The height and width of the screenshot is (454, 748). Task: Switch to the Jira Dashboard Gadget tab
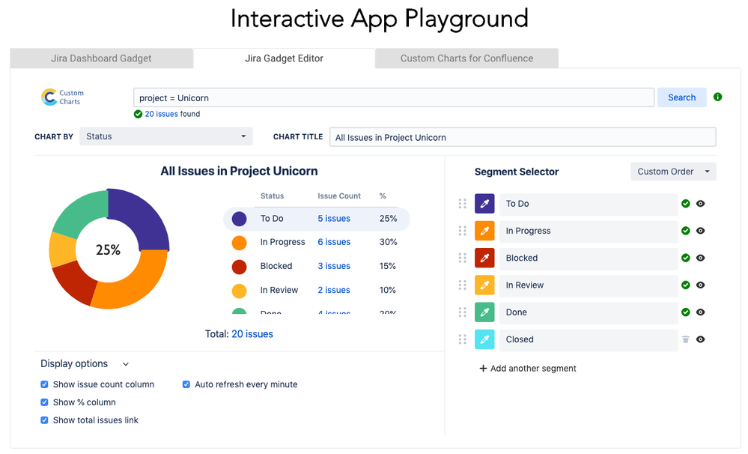tap(101, 58)
